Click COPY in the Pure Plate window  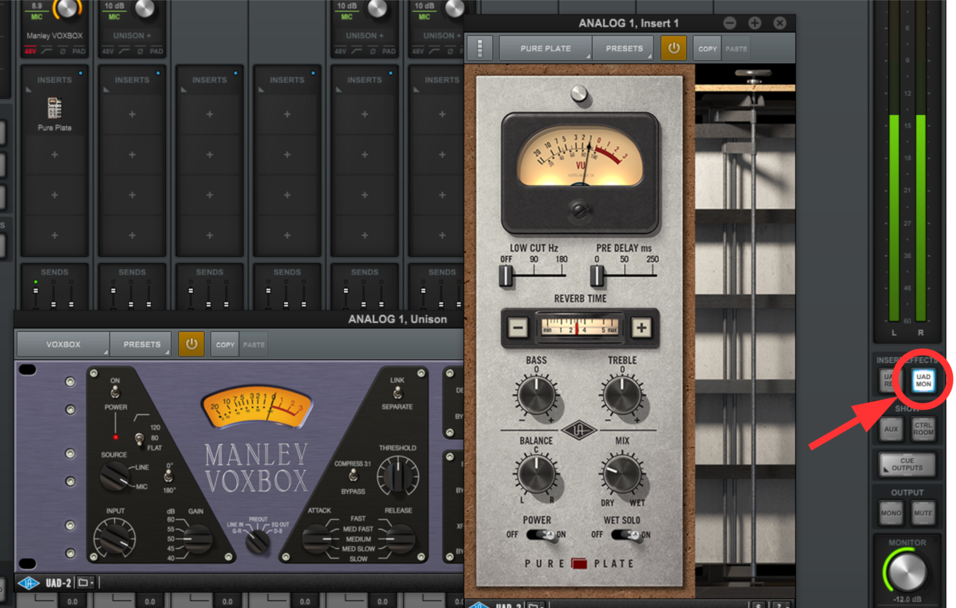707,49
